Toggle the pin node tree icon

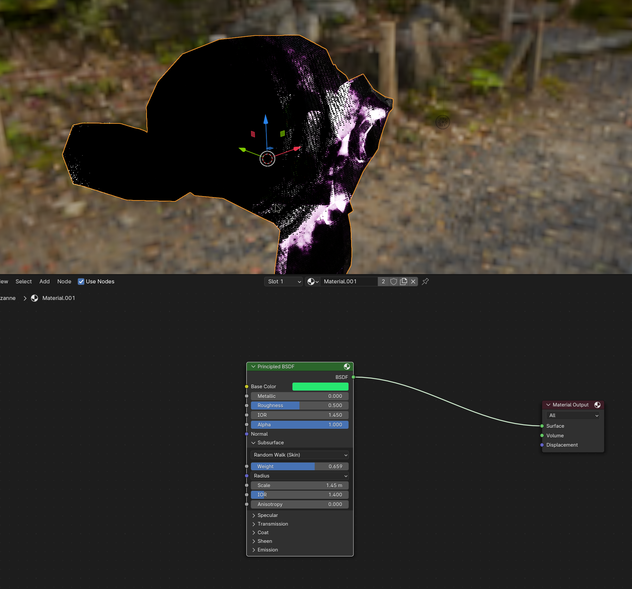click(425, 281)
